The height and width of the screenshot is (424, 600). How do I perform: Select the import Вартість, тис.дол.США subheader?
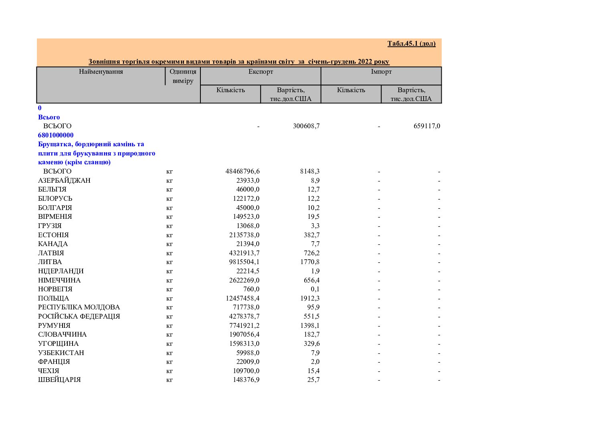tap(411, 94)
